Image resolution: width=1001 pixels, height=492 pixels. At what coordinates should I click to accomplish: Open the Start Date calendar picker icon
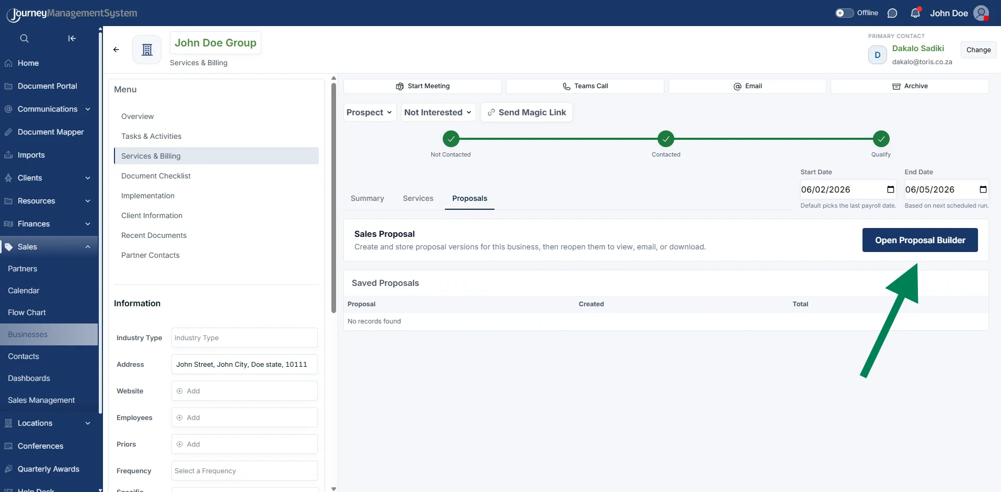click(x=891, y=189)
